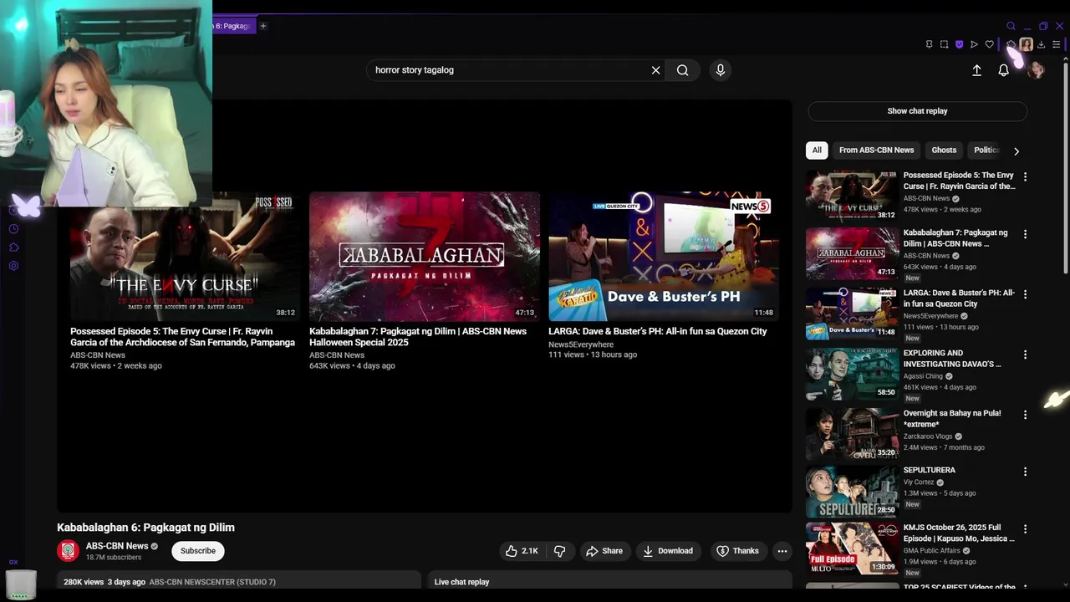Open browser easy setup menu icon

point(1057,44)
